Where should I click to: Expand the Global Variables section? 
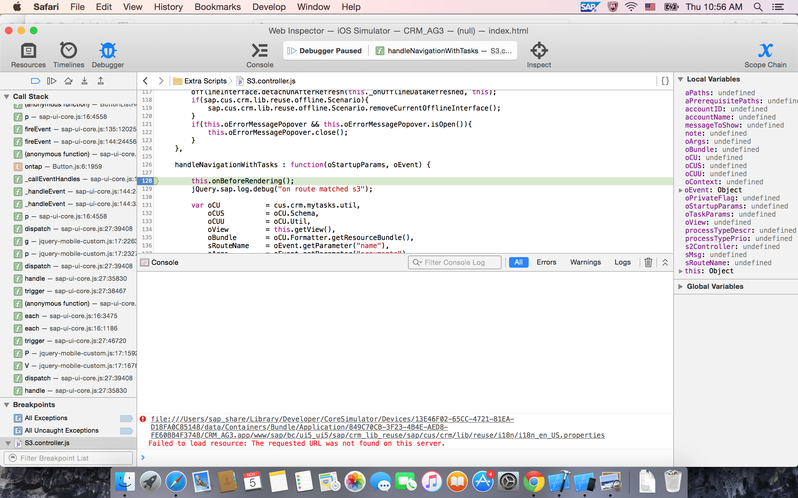[x=680, y=287]
